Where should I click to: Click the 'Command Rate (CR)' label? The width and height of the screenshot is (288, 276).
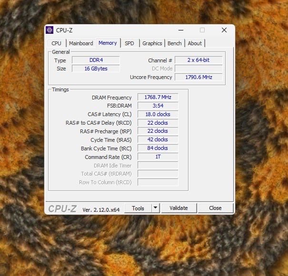108,157
